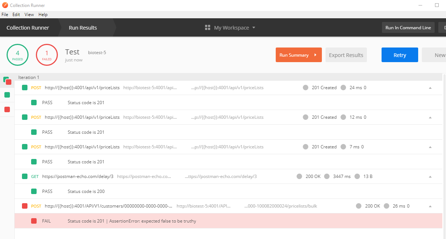
Task: Click green status square of GET delay request
Action: tap(25, 177)
